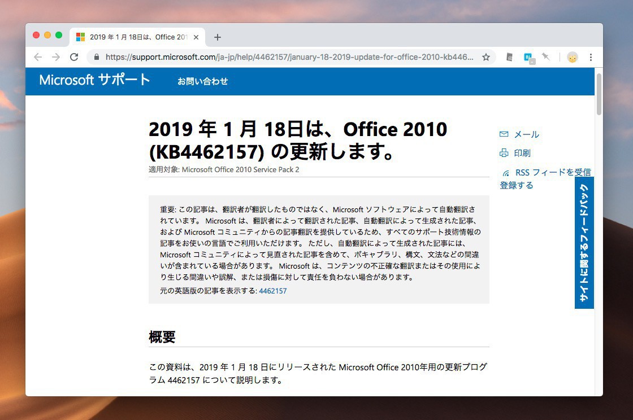Click the blue extension icon with badge
This screenshot has height=420, width=633.
coord(528,58)
